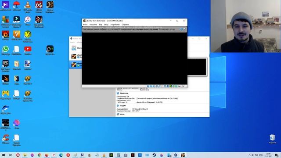Open Task View on the taskbar

11,155
